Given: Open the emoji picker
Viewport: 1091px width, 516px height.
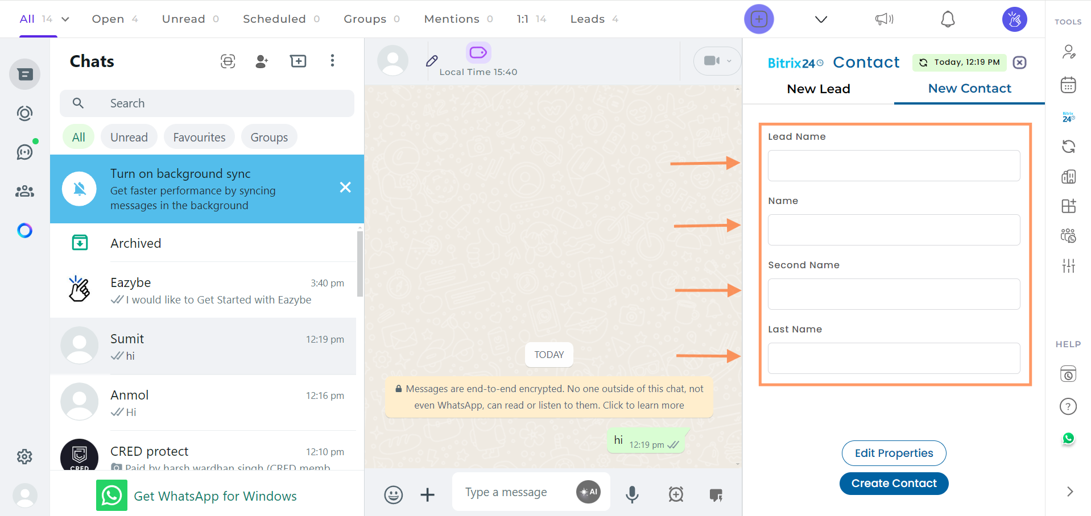Looking at the screenshot, I should click(x=393, y=494).
